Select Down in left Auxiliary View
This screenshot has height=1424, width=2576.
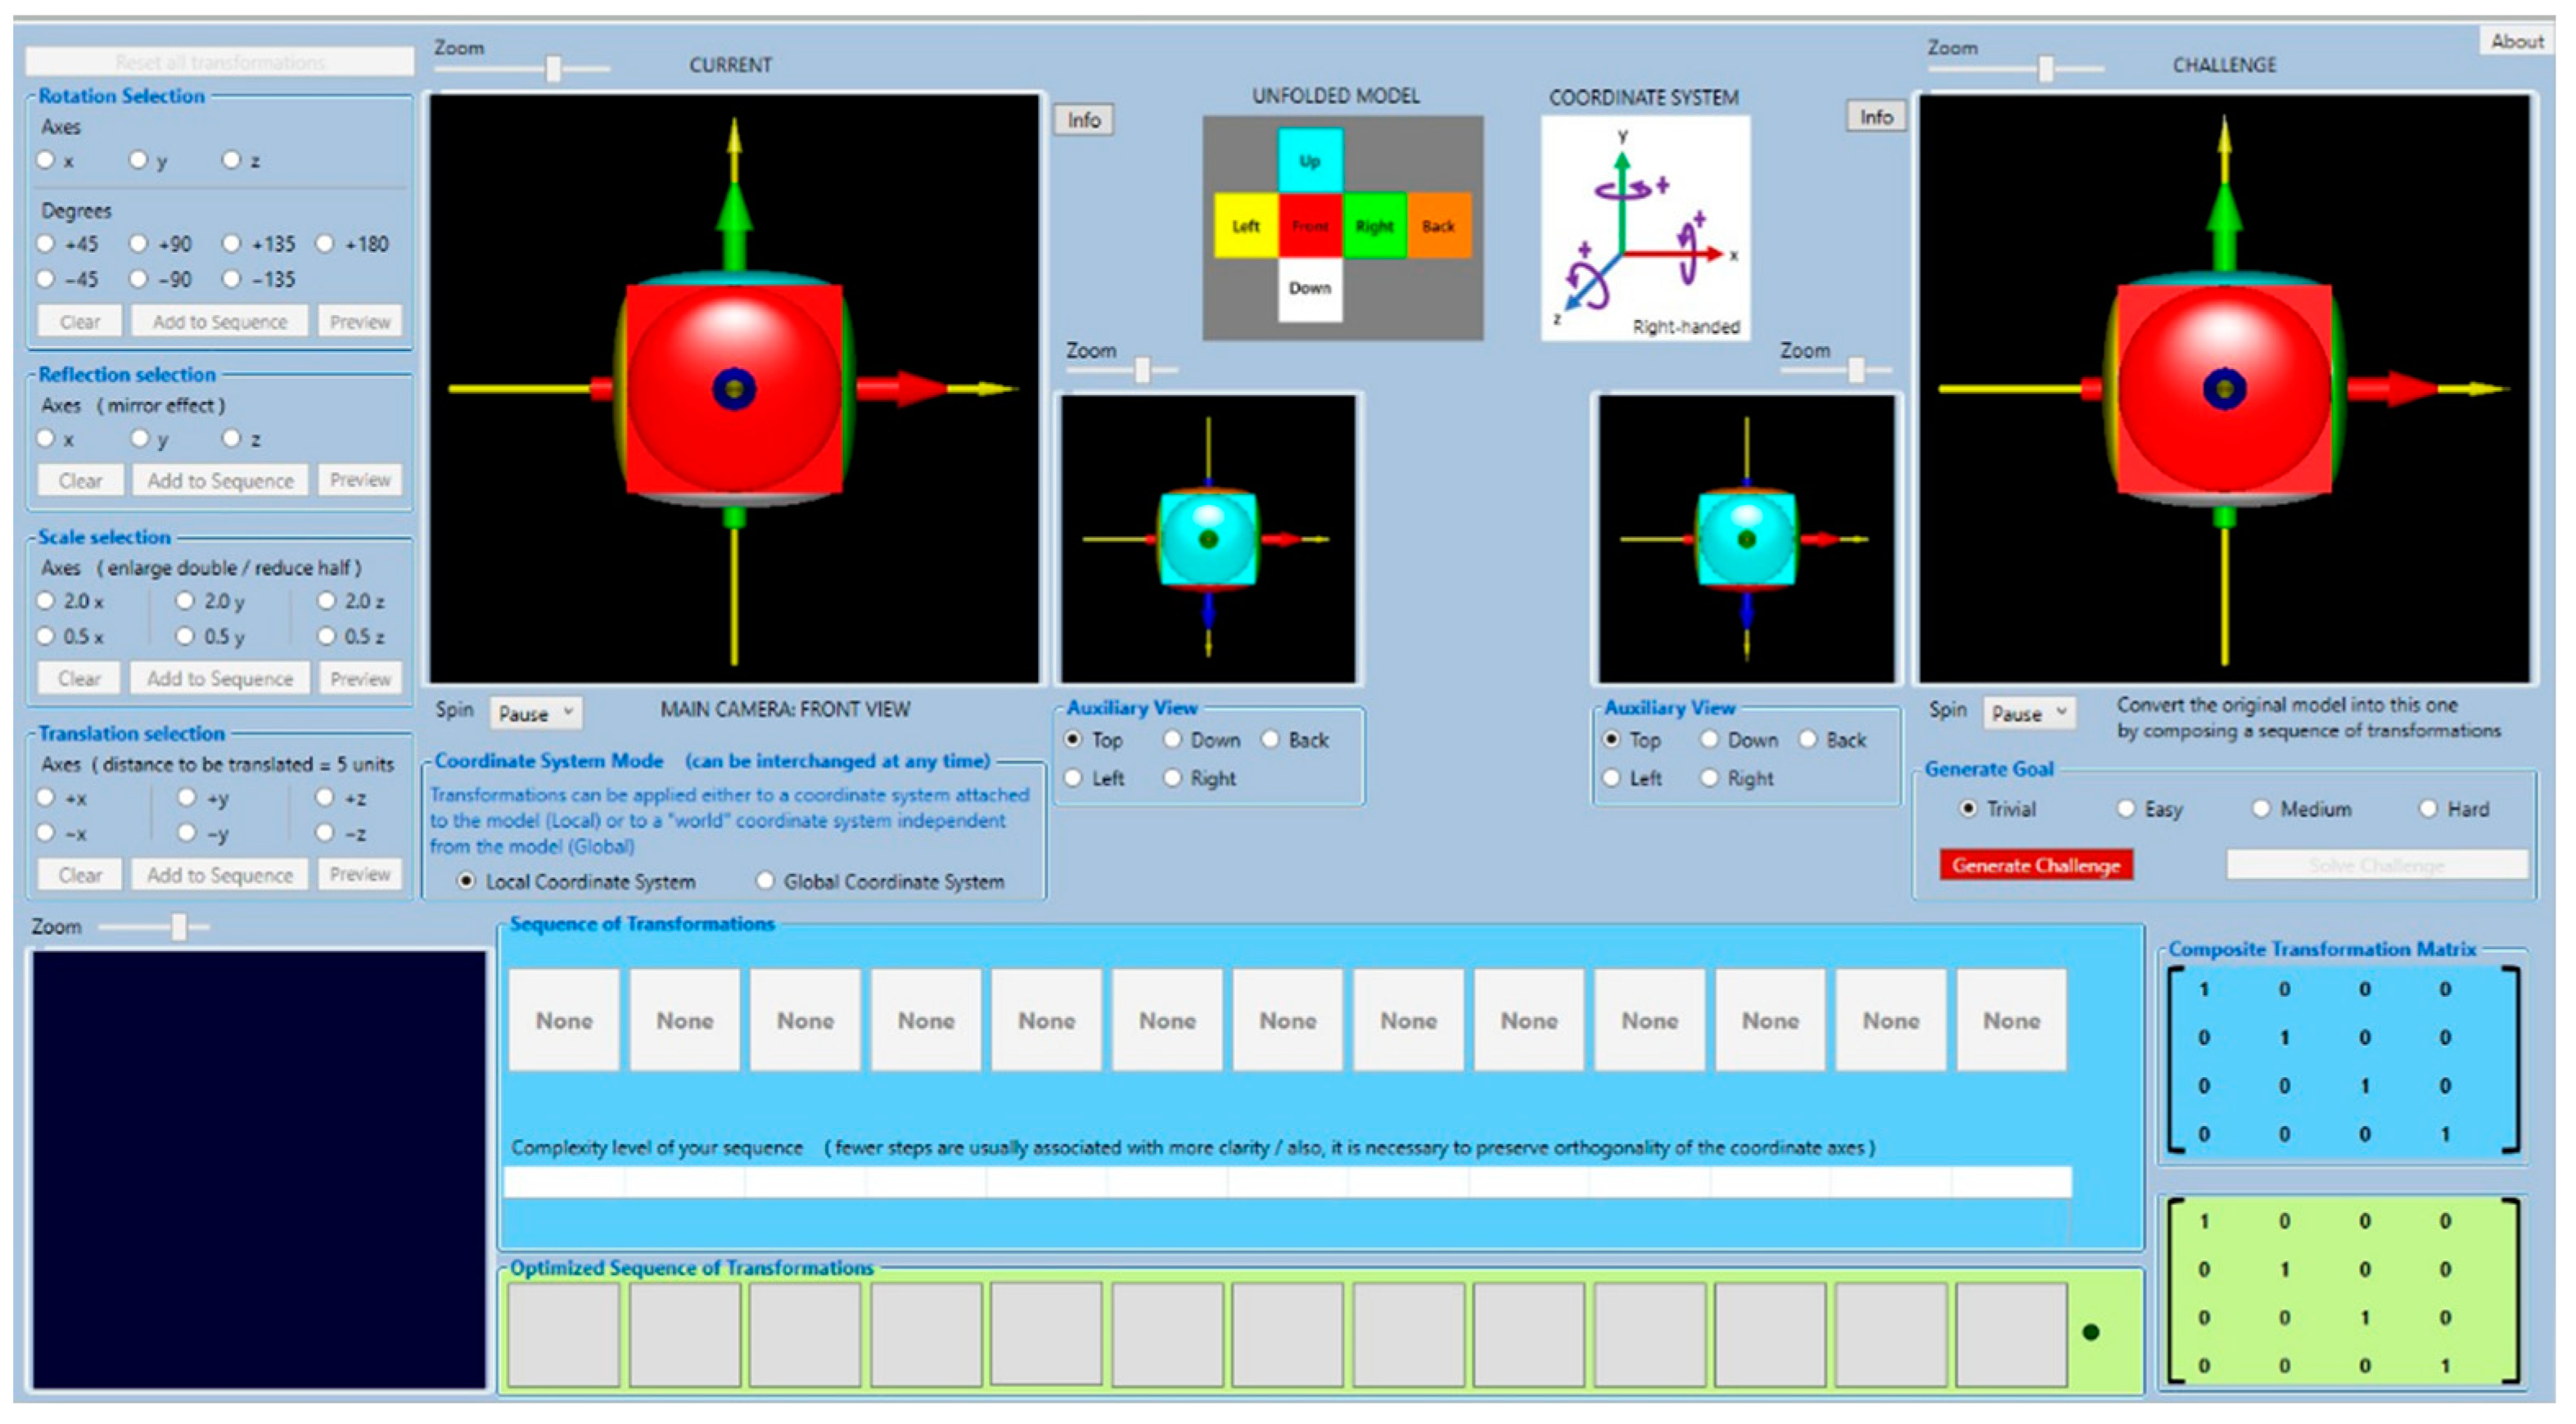click(x=1172, y=740)
